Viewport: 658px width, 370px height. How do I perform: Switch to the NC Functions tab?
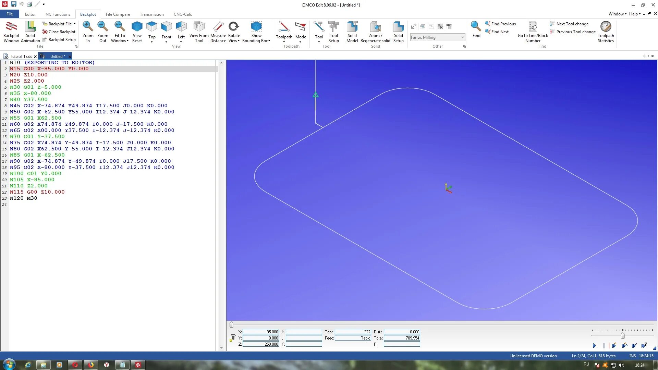point(58,14)
